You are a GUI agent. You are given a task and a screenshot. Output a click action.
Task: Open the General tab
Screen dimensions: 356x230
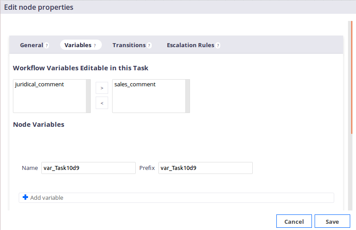(31, 45)
